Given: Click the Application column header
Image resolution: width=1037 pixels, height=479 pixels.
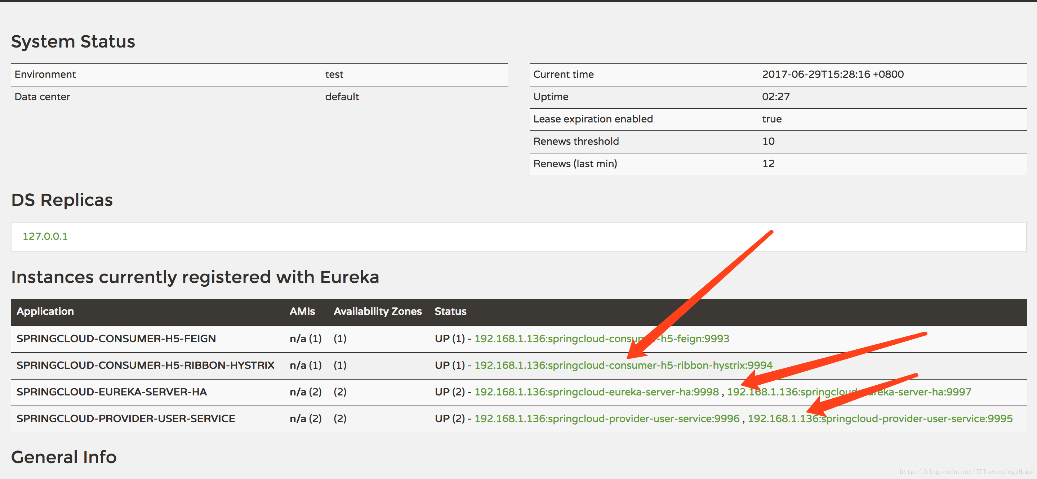Looking at the screenshot, I should coord(45,312).
